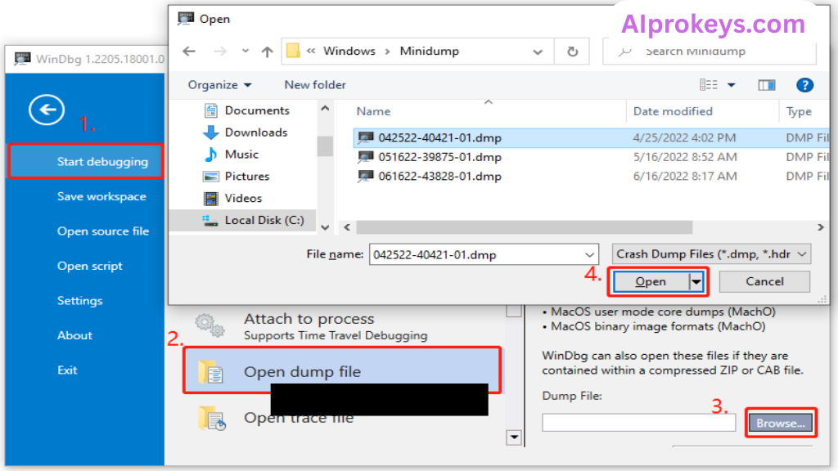Screen dimensions: 838x471
Task: Choose Open script in WinDbg menu
Action: [x=90, y=266]
